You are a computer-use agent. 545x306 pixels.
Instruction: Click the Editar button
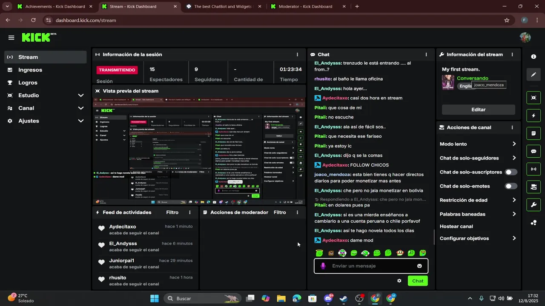point(478,110)
